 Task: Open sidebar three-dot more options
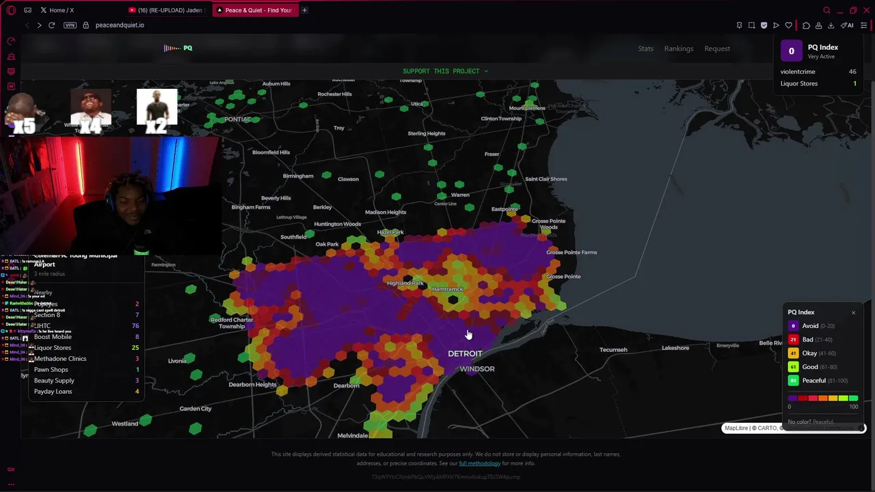11,484
